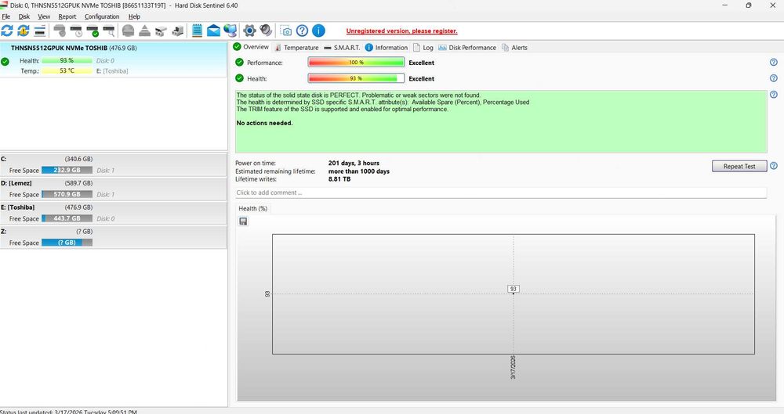Click the help icon beside Health row
Viewport: 784px width, 414px height.
click(774, 78)
